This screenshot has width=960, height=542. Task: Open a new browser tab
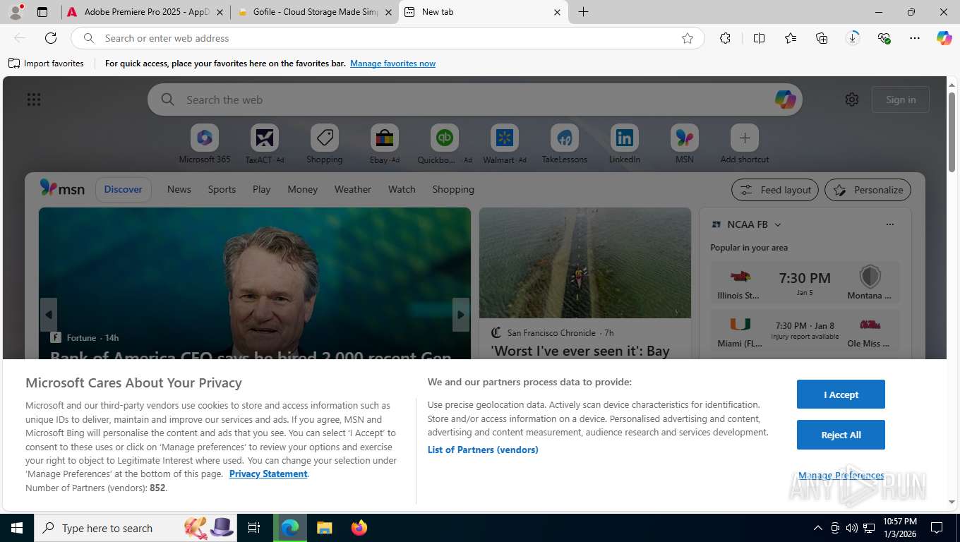583,12
